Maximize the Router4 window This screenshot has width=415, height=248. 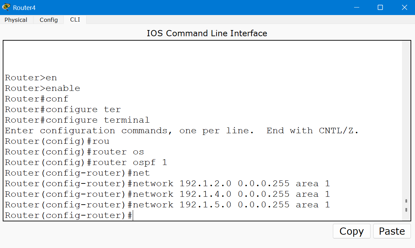pyautogui.click(x=380, y=8)
